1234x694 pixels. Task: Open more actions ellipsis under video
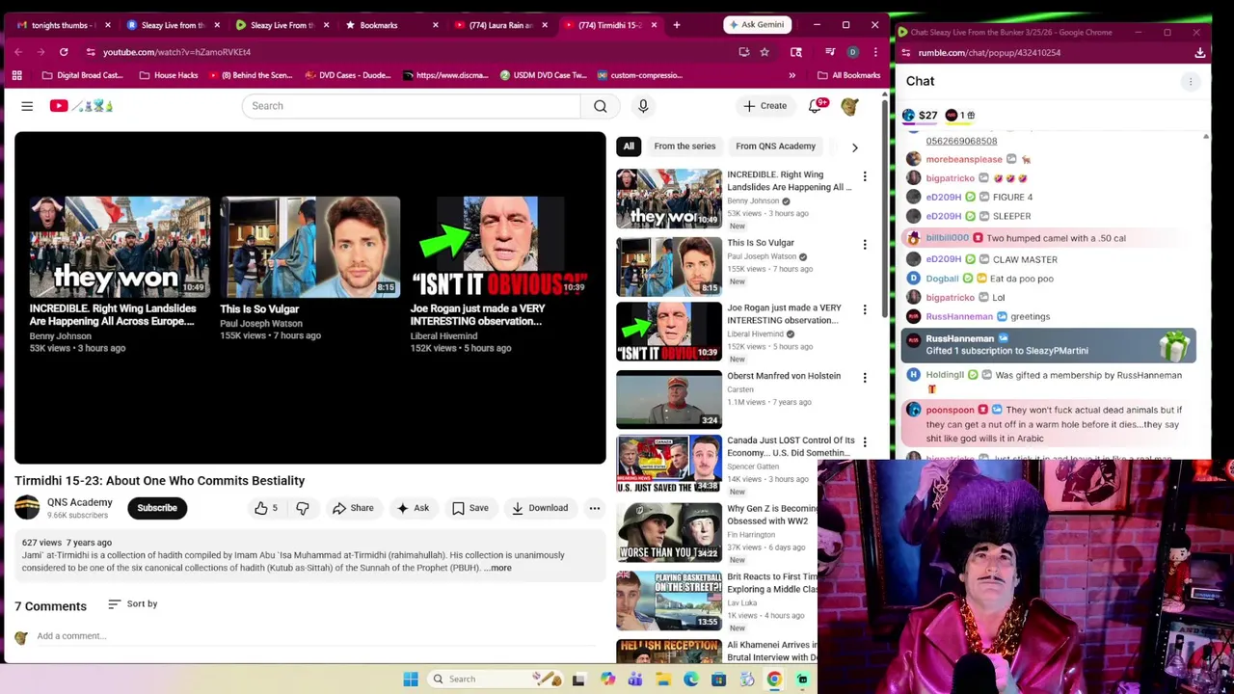tap(595, 508)
